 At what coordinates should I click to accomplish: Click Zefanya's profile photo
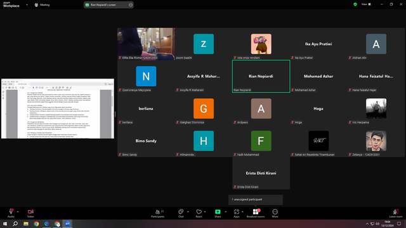[376, 141]
